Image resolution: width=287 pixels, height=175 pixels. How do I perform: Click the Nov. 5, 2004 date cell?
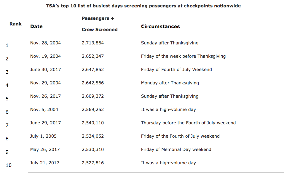pos(44,110)
